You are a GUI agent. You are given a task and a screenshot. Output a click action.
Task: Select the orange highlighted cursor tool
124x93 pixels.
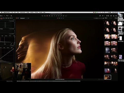[x=47, y=16]
